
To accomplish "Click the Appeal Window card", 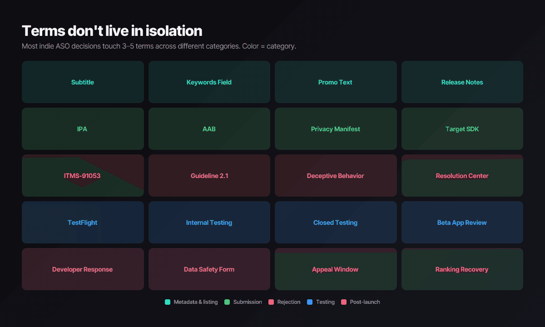I will (336, 269).
